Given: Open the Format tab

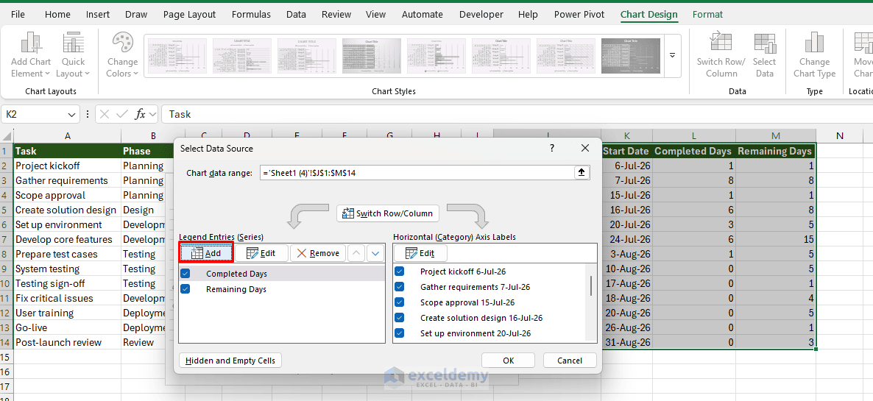Looking at the screenshot, I should [707, 15].
